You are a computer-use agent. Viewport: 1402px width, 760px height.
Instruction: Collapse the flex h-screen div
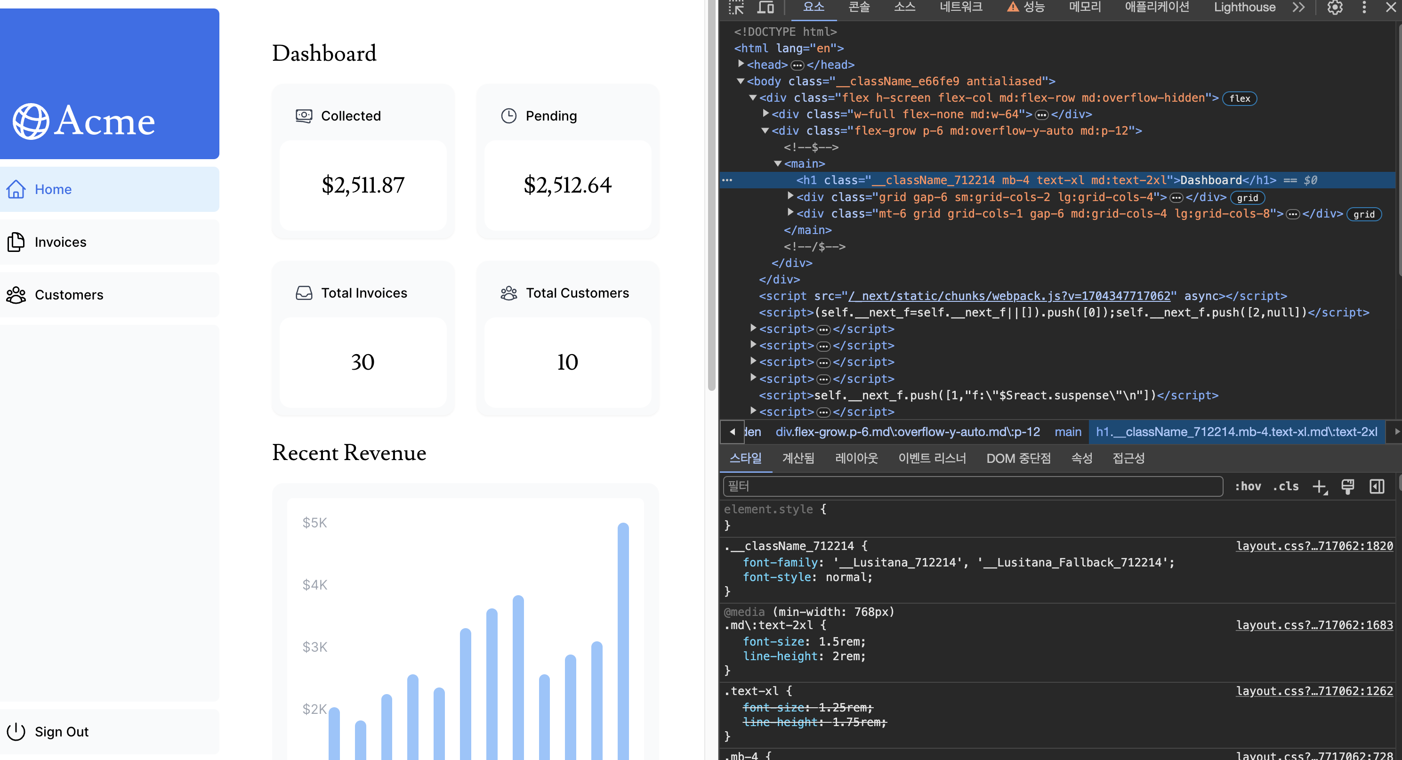pyautogui.click(x=753, y=97)
